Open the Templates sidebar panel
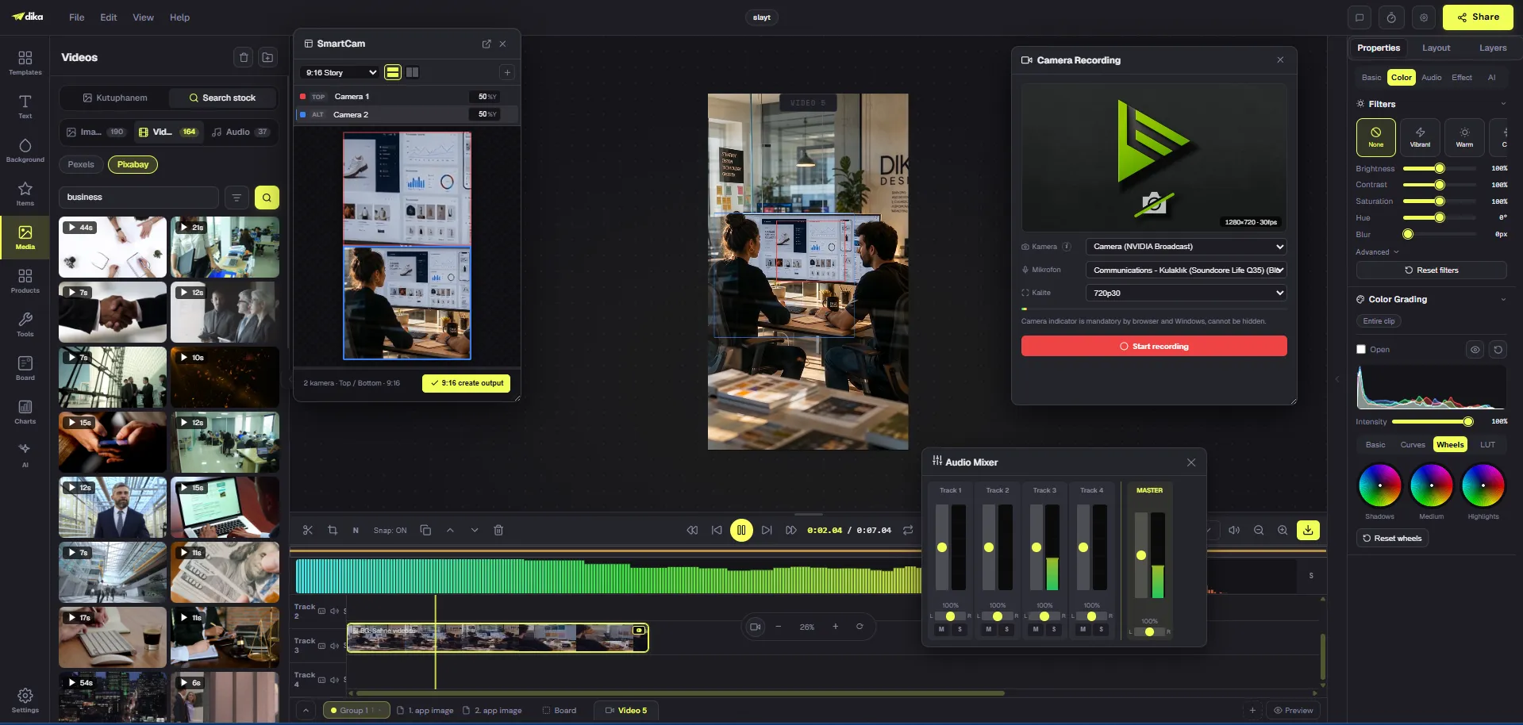Image resolution: width=1523 pixels, height=725 pixels. click(25, 63)
